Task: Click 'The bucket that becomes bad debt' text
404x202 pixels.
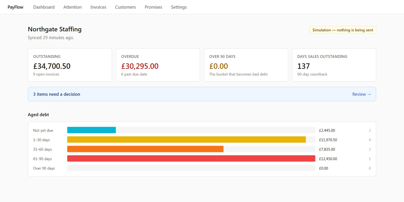Action: tap(238, 74)
